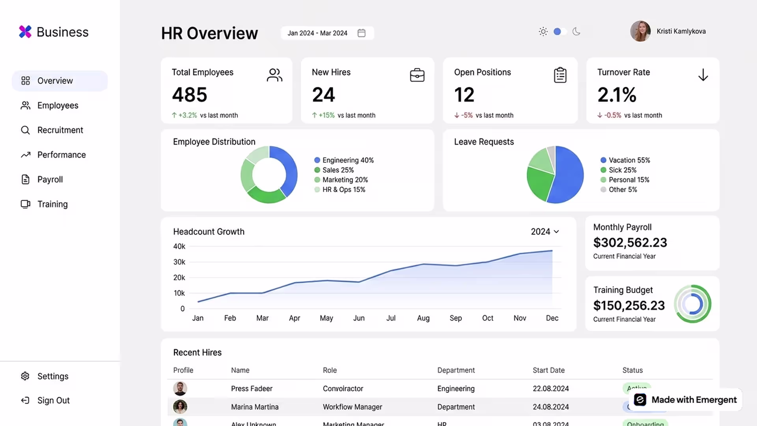
Task: Open Kristi Kamlykova profile avatar
Action: point(640,31)
